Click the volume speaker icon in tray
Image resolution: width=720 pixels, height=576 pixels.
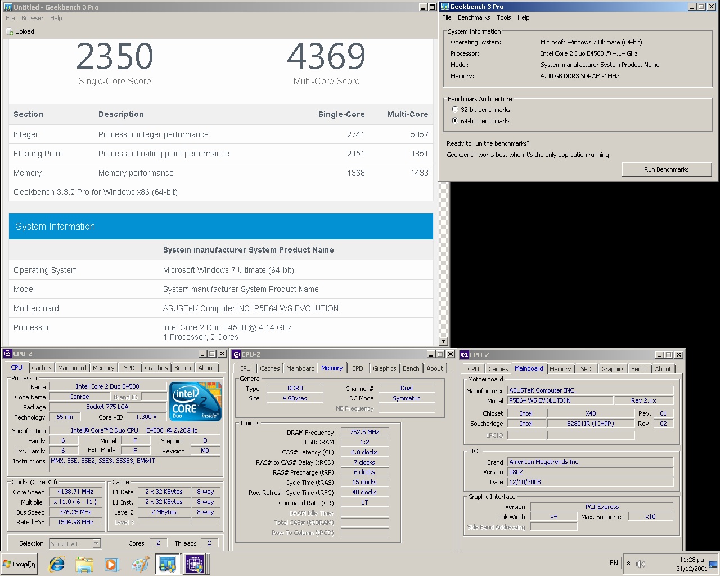(x=640, y=564)
